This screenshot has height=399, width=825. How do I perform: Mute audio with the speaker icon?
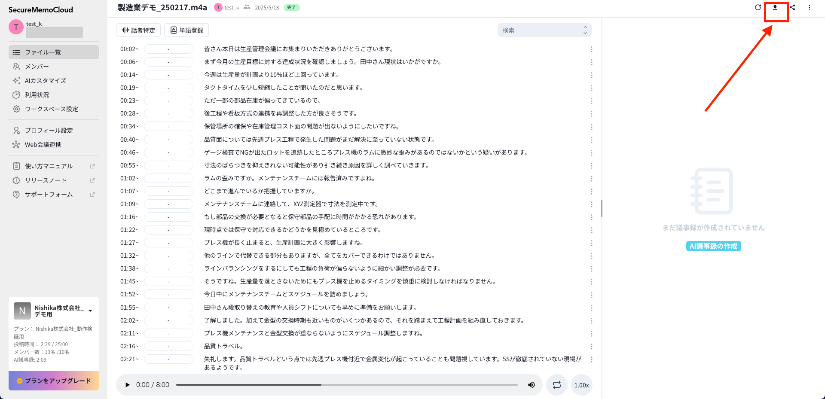coord(532,385)
